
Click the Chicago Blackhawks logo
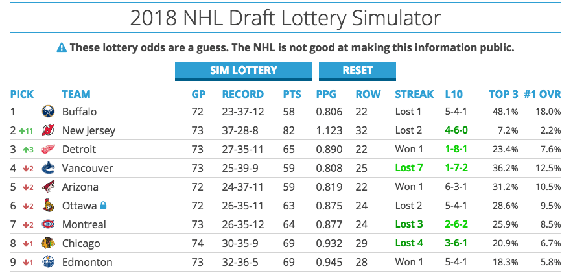pyautogui.click(x=49, y=243)
